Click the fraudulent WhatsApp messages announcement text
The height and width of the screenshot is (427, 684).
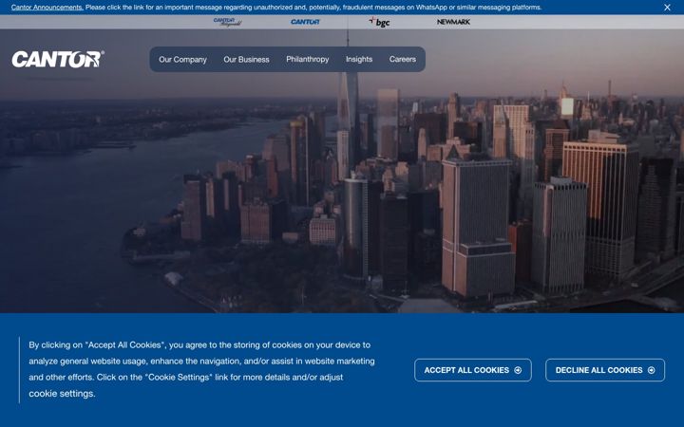(313, 8)
